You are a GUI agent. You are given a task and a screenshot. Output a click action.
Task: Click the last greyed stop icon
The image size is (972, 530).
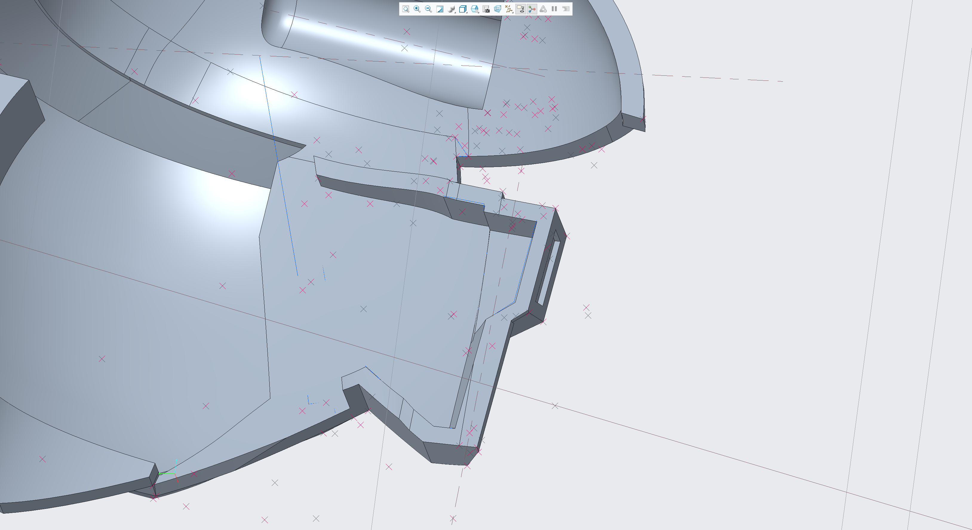coord(566,9)
